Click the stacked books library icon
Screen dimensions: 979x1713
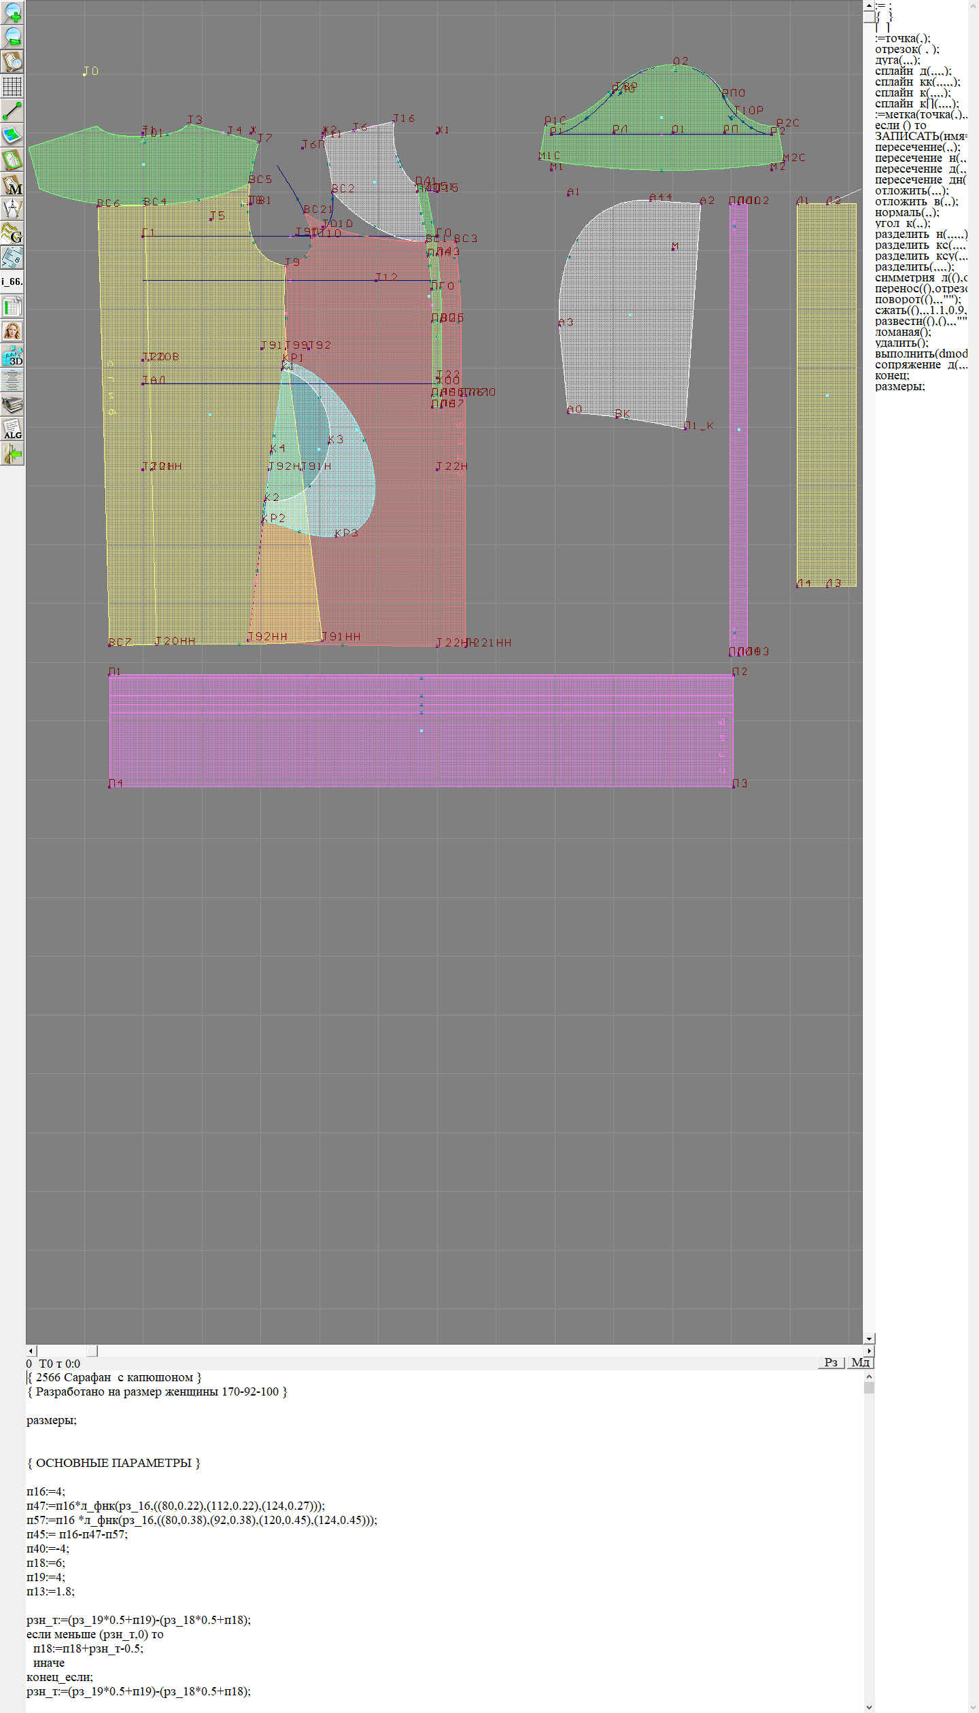click(x=12, y=405)
